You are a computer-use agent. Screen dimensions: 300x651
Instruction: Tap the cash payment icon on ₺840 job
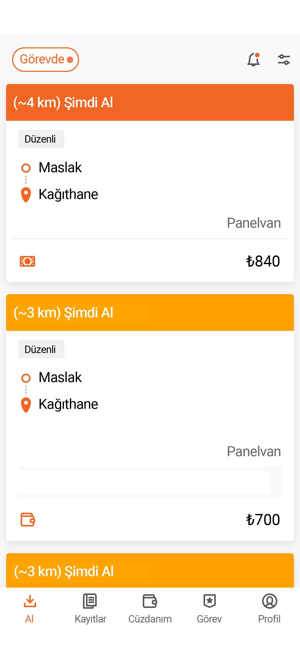27,261
